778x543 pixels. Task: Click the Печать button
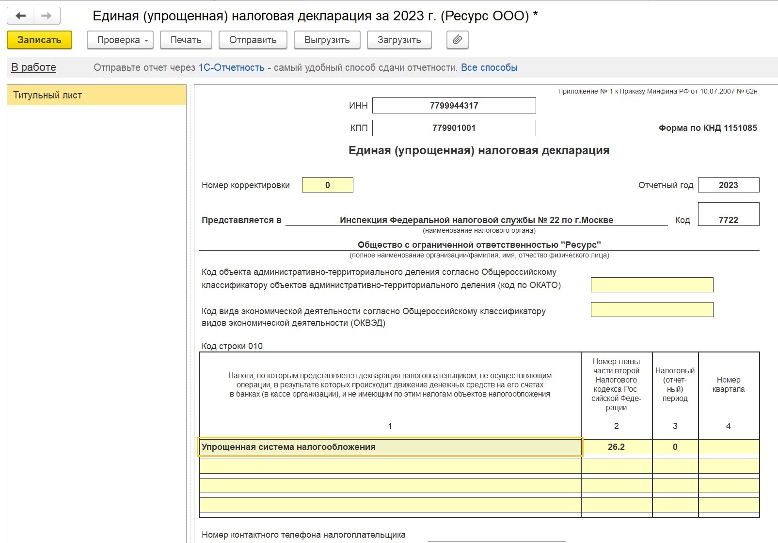pyautogui.click(x=186, y=40)
